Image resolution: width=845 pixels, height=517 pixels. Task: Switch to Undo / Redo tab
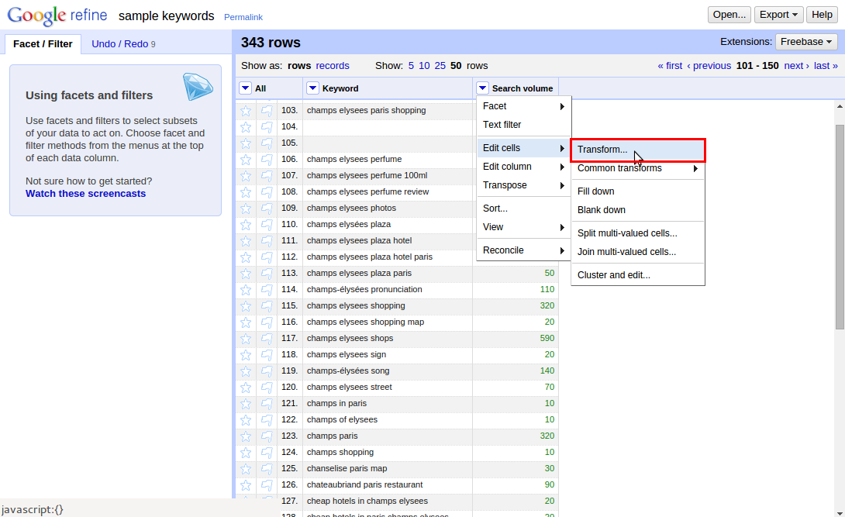tap(123, 44)
